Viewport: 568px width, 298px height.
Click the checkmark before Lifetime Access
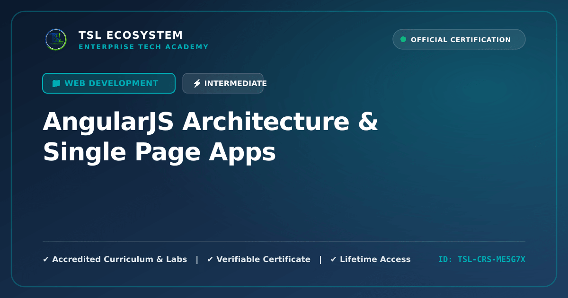[334, 259]
